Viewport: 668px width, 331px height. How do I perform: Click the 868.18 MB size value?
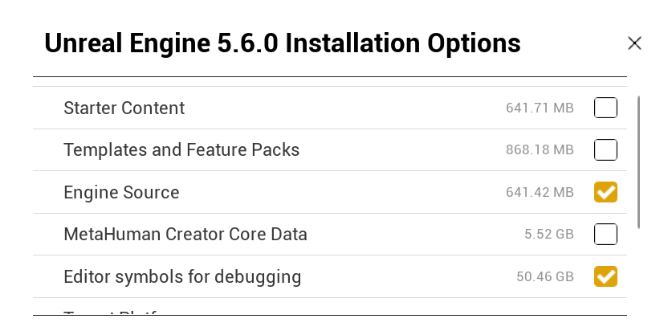click(x=540, y=150)
